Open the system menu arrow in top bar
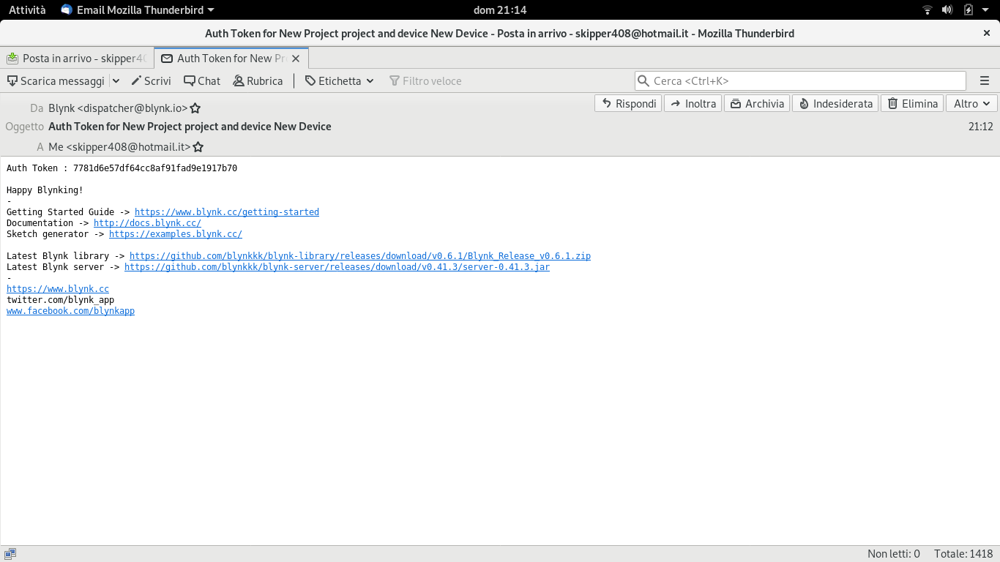This screenshot has height=562, width=1000. tap(987, 10)
